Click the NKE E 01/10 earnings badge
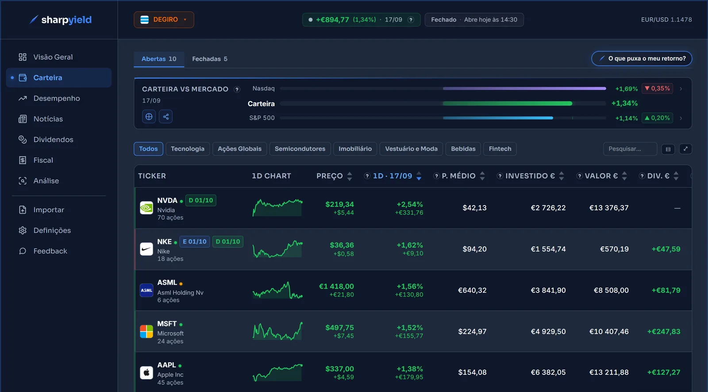Screen dimensions: 708x392 click(x=195, y=242)
